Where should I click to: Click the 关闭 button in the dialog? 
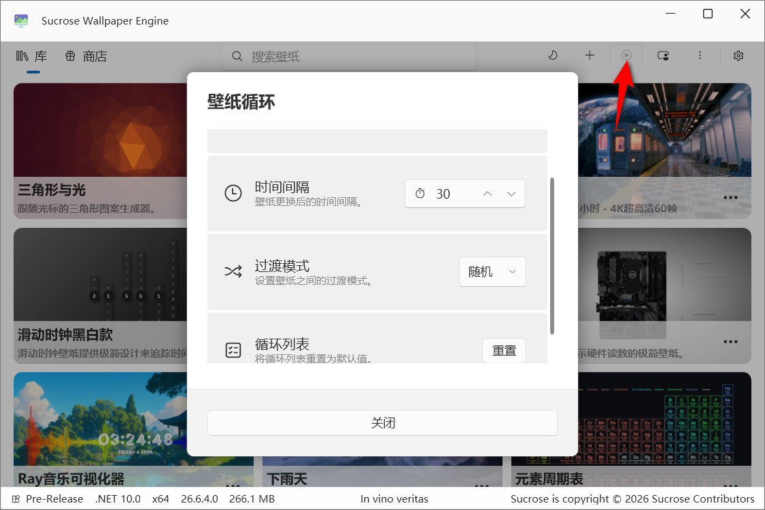pyautogui.click(x=382, y=423)
